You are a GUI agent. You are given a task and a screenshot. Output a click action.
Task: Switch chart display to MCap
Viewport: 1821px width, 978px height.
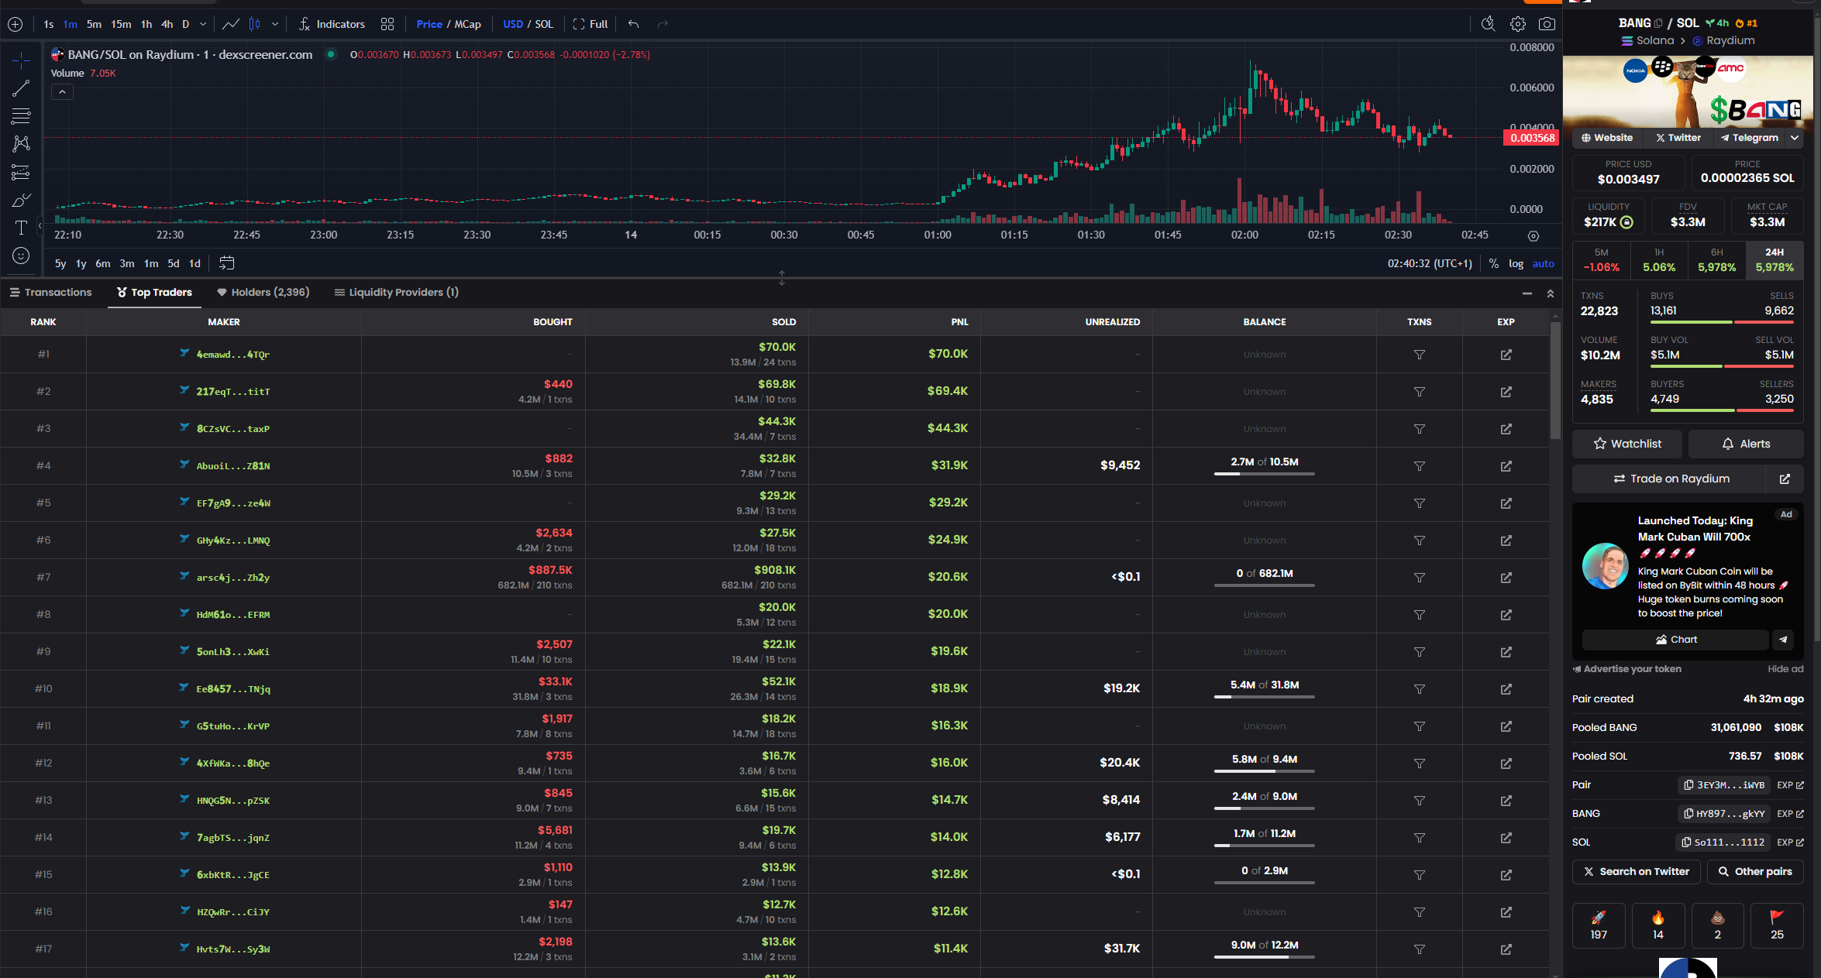click(467, 24)
